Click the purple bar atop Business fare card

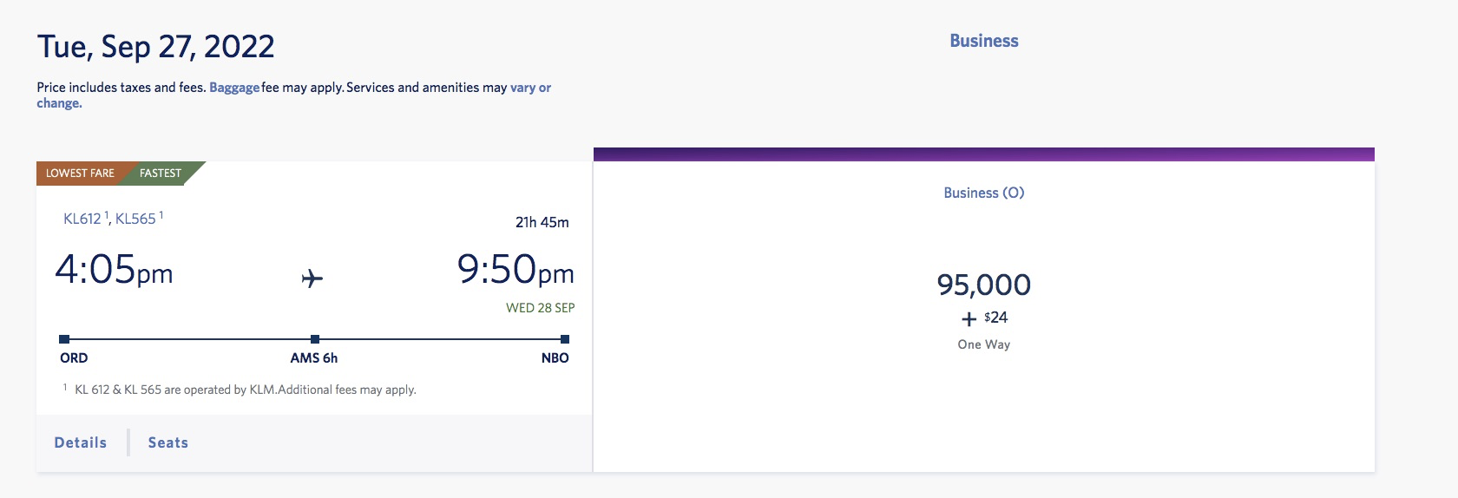click(x=983, y=154)
